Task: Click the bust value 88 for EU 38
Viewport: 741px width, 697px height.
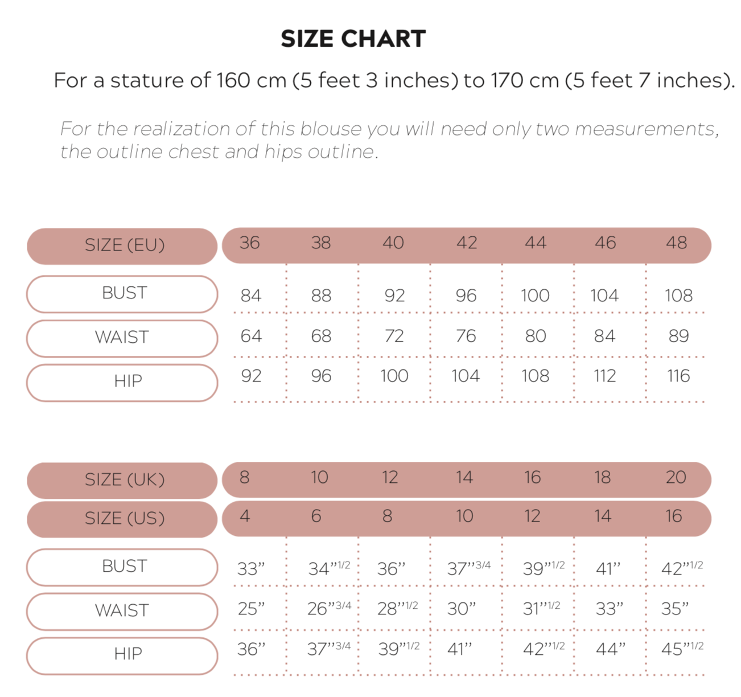Action: [321, 296]
